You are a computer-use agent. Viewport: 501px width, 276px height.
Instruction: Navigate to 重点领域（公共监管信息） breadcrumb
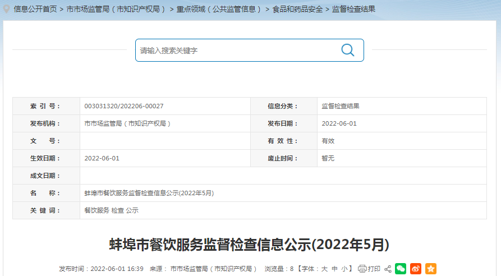pyautogui.click(x=219, y=10)
